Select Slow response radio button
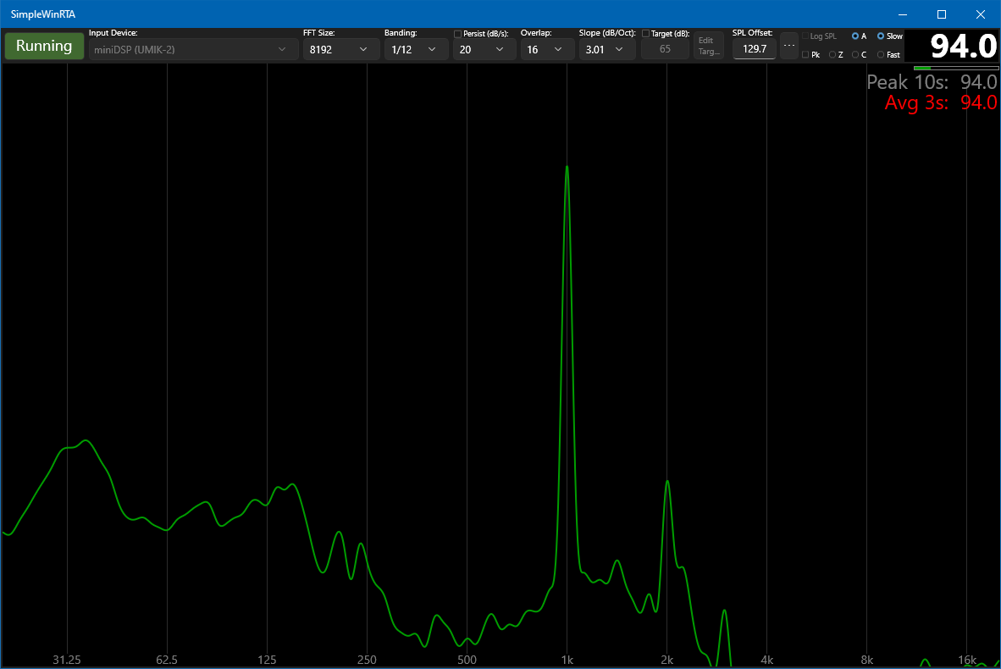This screenshot has width=1001, height=669. point(881,36)
